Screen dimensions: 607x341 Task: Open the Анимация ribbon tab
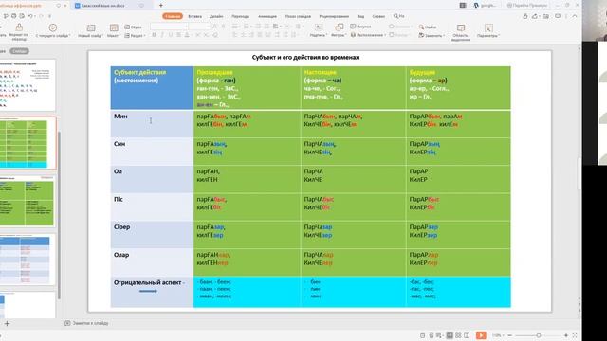point(267,16)
